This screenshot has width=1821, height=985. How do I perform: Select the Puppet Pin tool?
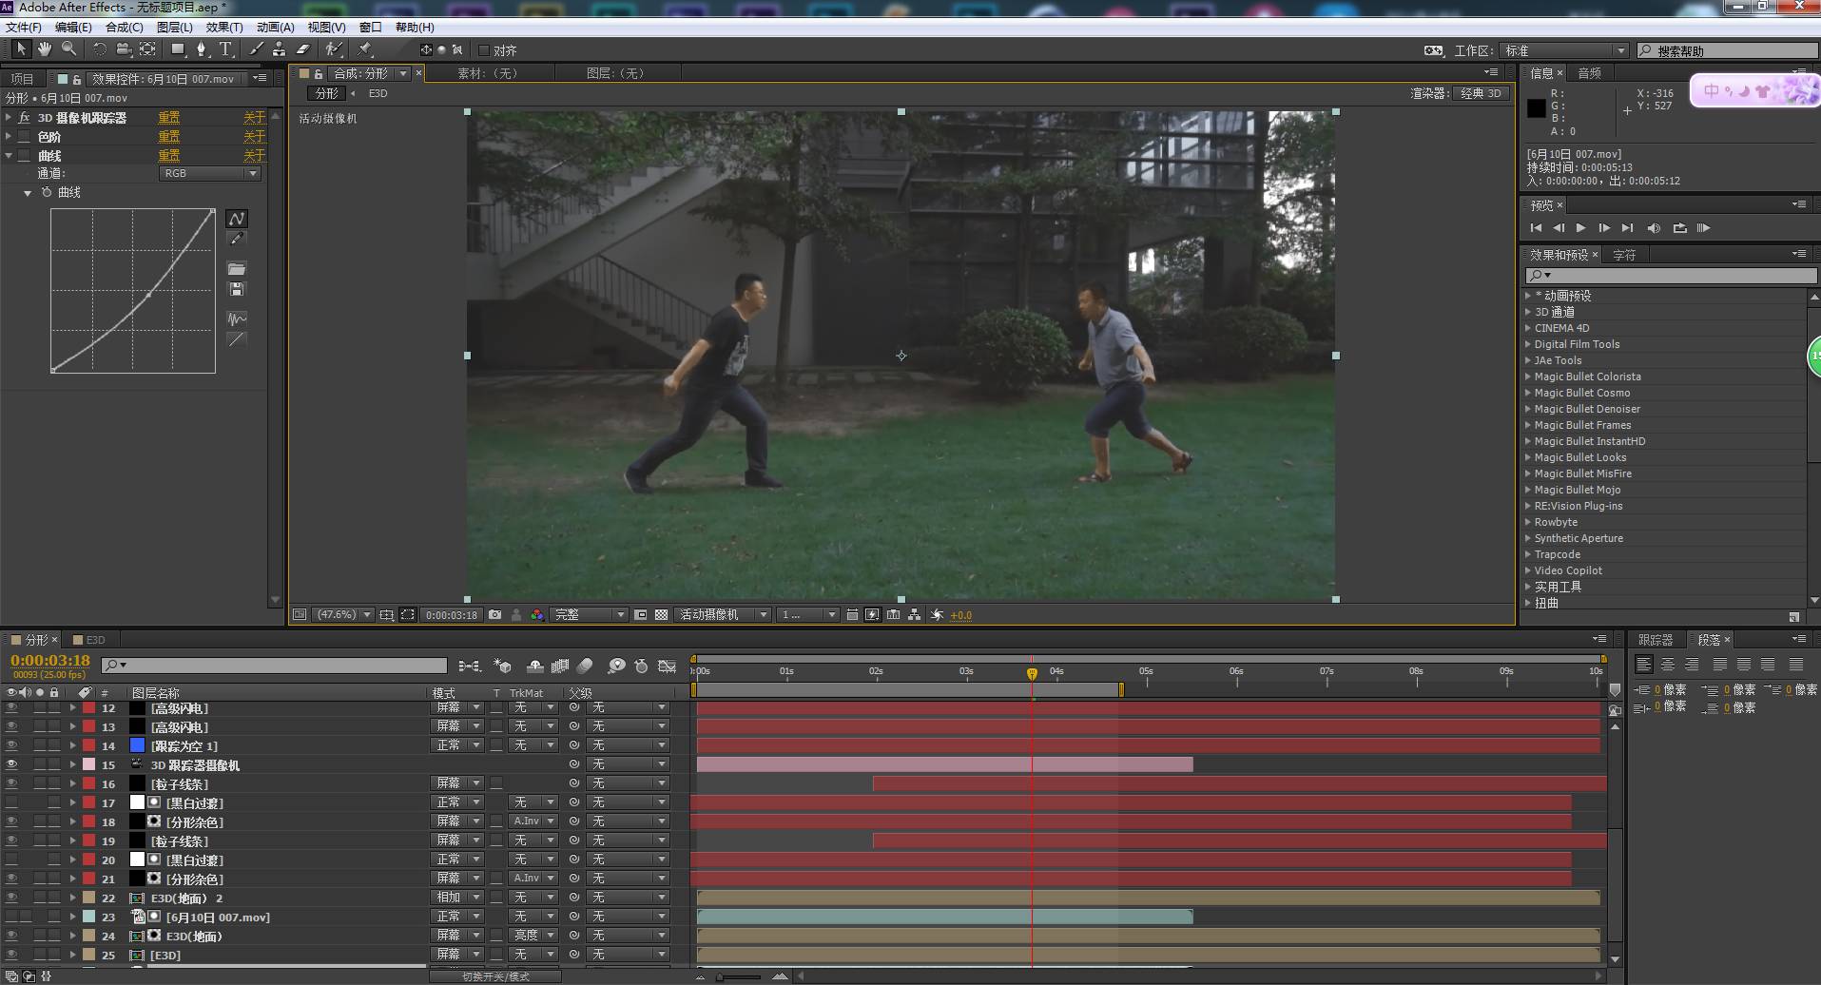click(x=365, y=49)
